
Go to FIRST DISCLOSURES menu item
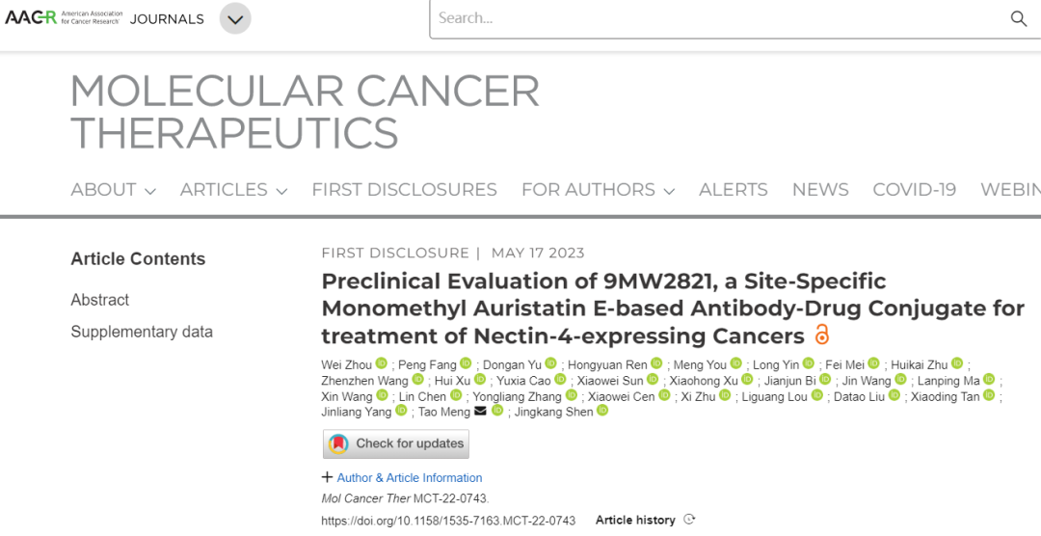pos(404,190)
